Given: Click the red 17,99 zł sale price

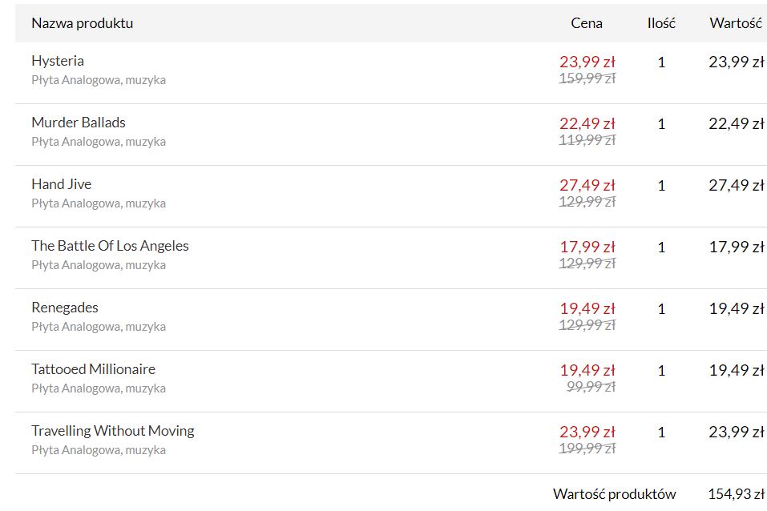Looking at the screenshot, I should pyautogui.click(x=587, y=247).
